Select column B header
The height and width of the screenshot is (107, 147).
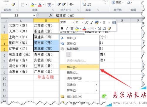46,21
